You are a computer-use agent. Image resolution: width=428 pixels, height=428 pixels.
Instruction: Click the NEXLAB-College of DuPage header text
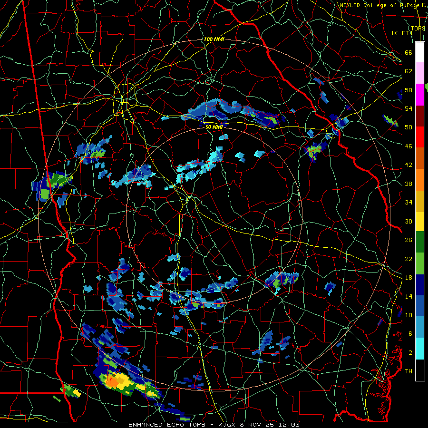(x=379, y=5)
